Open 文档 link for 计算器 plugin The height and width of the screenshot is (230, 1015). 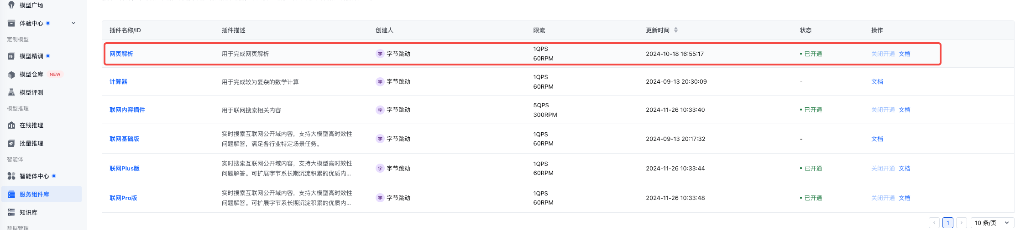(877, 82)
